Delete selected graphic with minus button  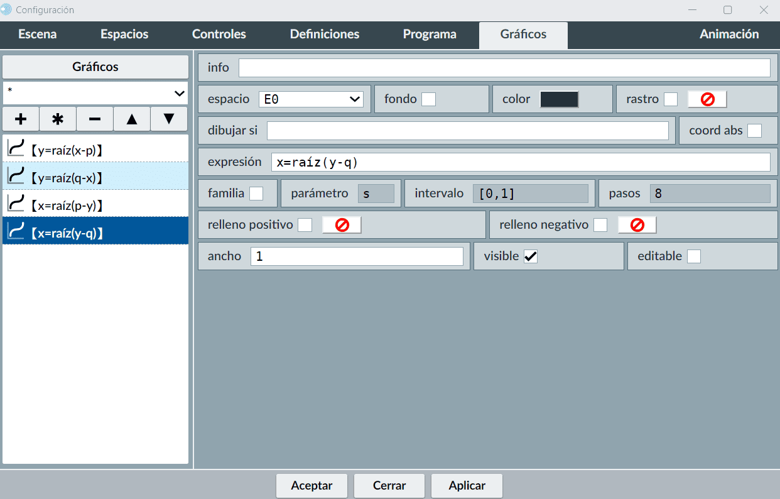(x=95, y=119)
